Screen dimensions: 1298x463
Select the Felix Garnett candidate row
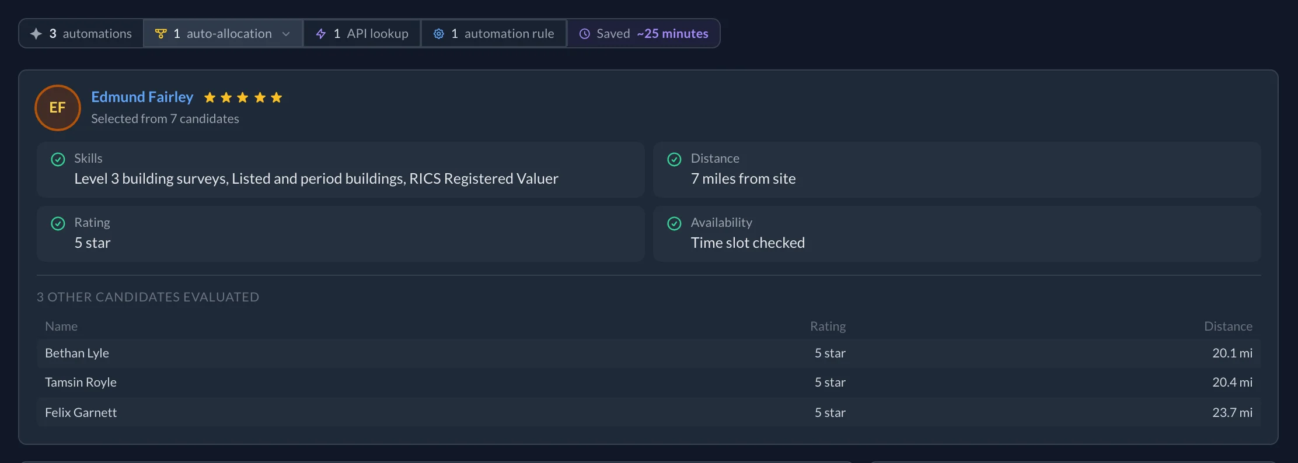[648, 412]
